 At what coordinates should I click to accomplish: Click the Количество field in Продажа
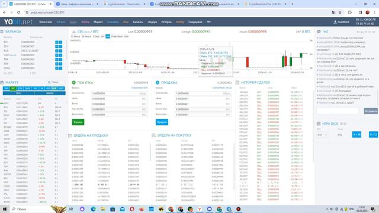click(203, 93)
